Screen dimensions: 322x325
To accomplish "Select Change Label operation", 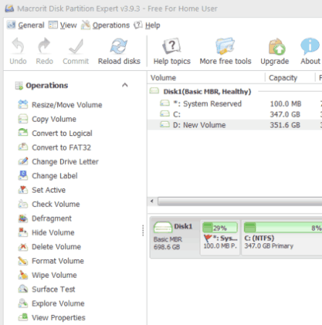I will click(x=48, y=176).
